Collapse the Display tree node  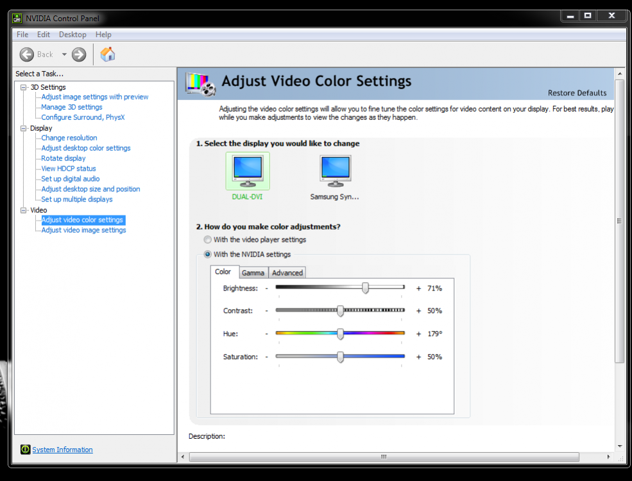(x=24, y=128)
